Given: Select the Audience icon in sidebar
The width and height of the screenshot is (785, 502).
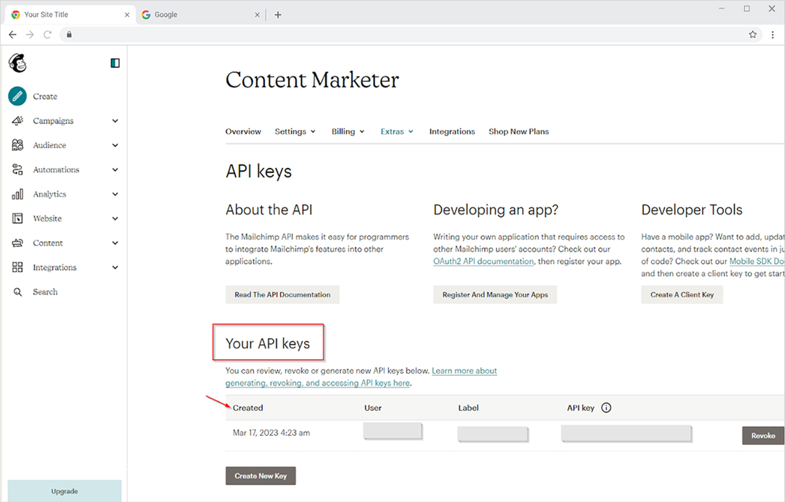Looking at the screenshot, I should tap(17, 145).
